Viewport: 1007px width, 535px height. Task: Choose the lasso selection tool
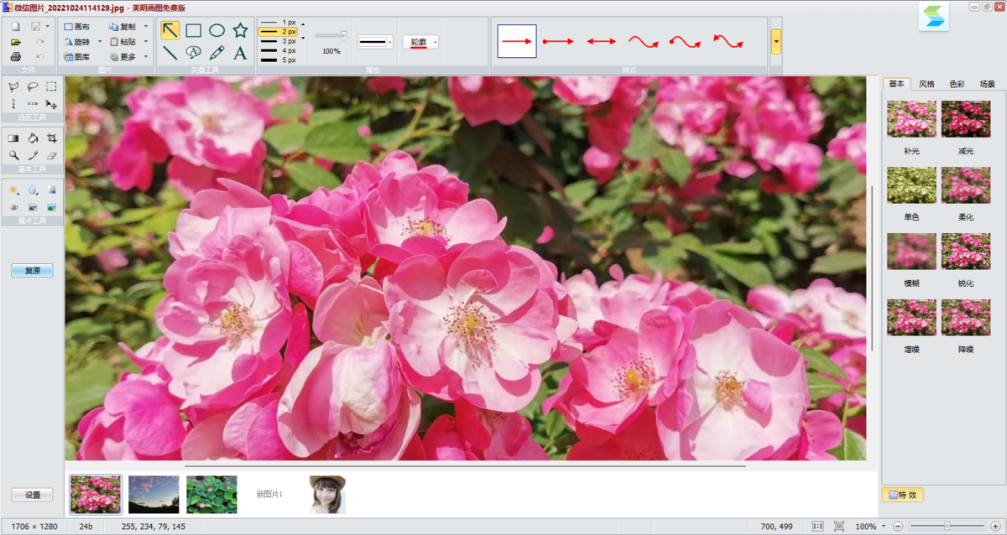click(x=33, y=86)
